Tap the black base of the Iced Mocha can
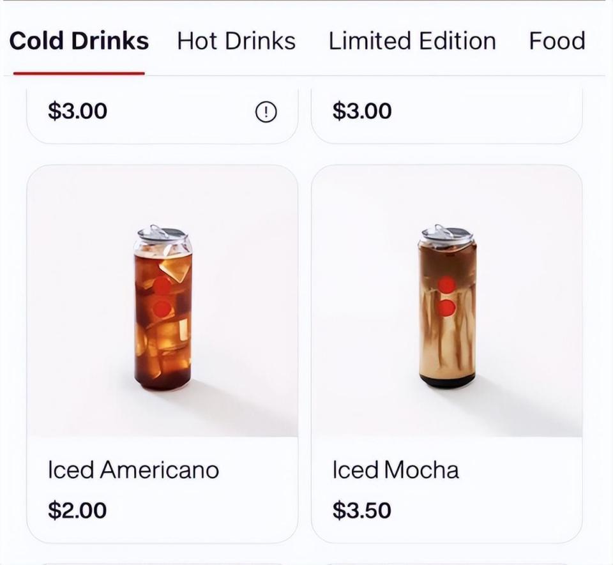Viewport: 613px width, 565px height. point(447,381)
